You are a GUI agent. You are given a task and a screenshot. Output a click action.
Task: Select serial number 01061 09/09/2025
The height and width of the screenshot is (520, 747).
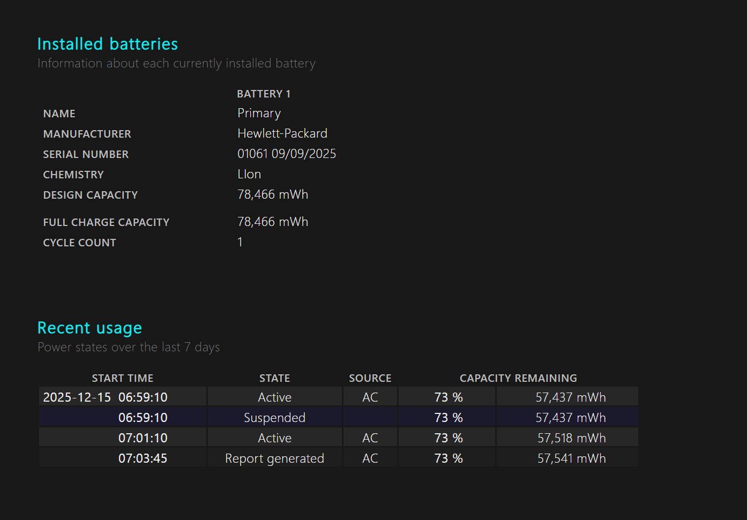pos(287,154)
